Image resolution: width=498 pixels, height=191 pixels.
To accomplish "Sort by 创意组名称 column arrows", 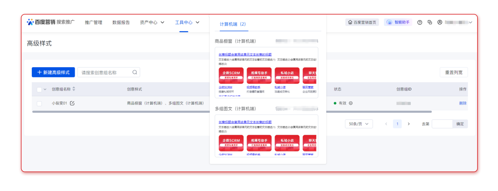I will coord(74,89).
